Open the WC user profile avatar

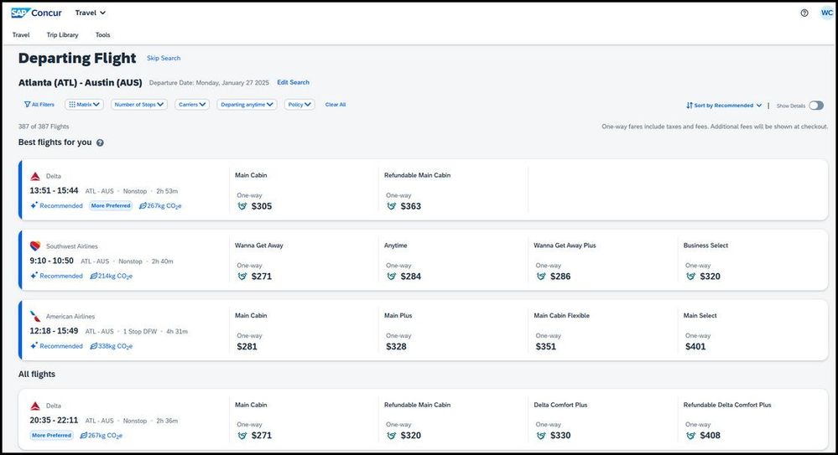point(827,13)
